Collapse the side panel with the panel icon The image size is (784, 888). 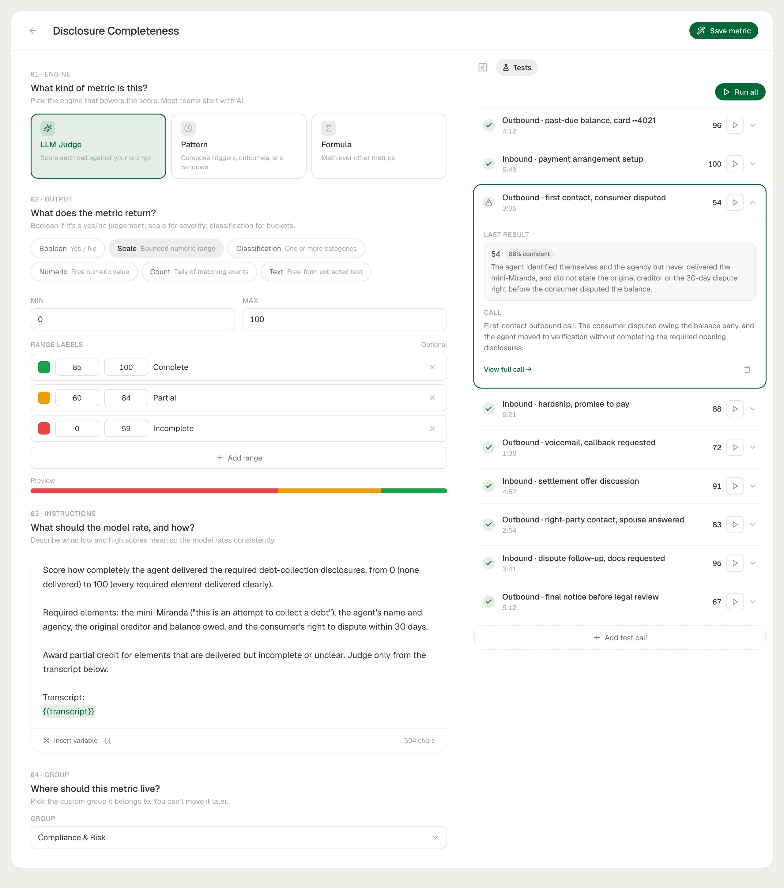coord(482,67)
